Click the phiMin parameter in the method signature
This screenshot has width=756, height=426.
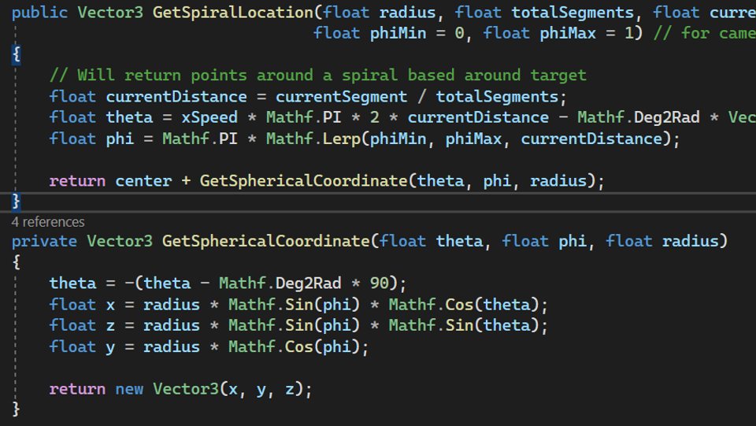[x=398, y=33]
